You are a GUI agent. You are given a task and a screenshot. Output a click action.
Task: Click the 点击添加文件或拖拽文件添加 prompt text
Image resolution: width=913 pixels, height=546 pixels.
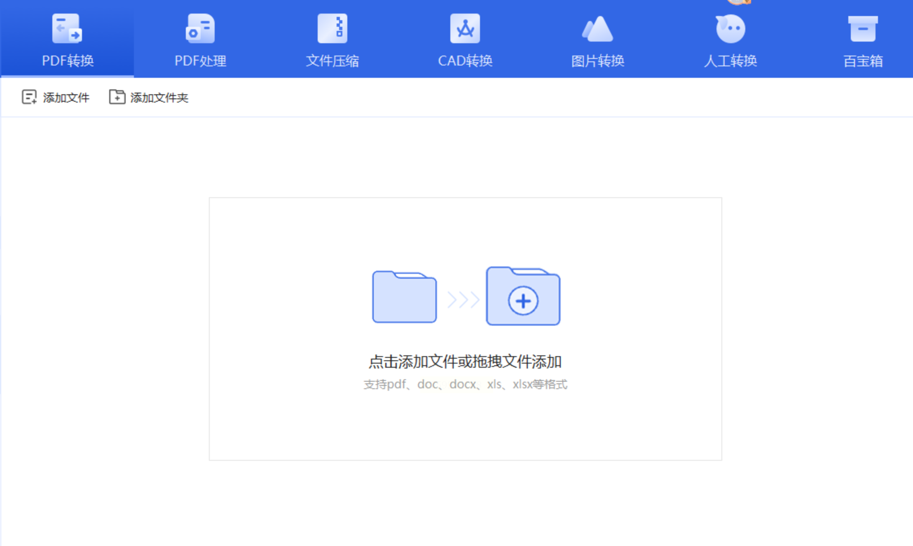[465, 362]
